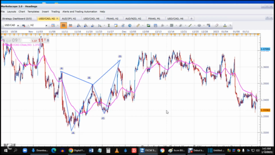Open Microsoft Edge from the taskbar

54,150
